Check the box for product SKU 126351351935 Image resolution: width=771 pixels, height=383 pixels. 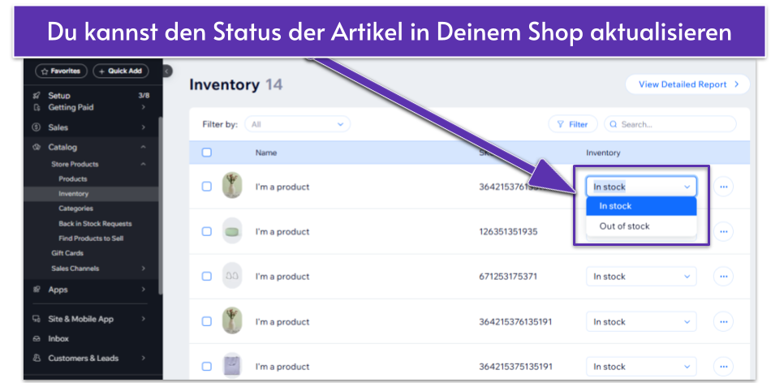pyautogui.click(x=207, y=231)
